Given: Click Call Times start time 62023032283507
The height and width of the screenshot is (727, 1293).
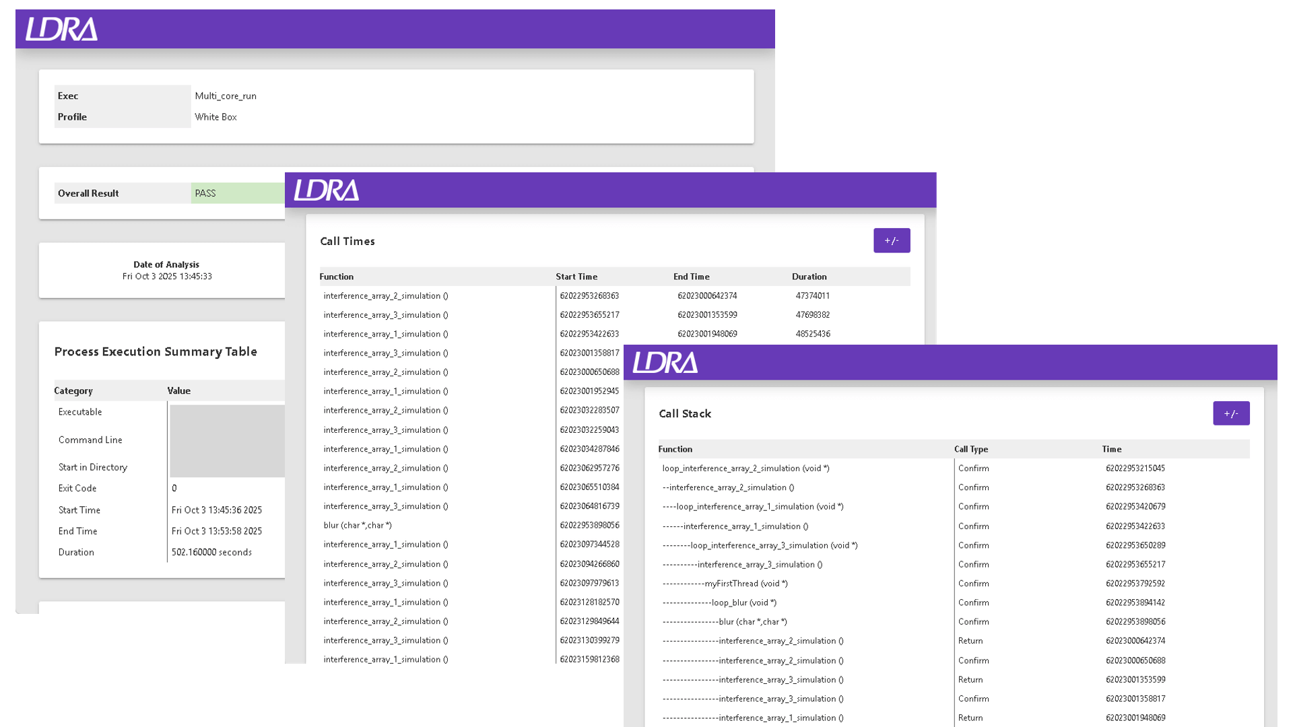Looking at the screenshot, I should (589, 410).
